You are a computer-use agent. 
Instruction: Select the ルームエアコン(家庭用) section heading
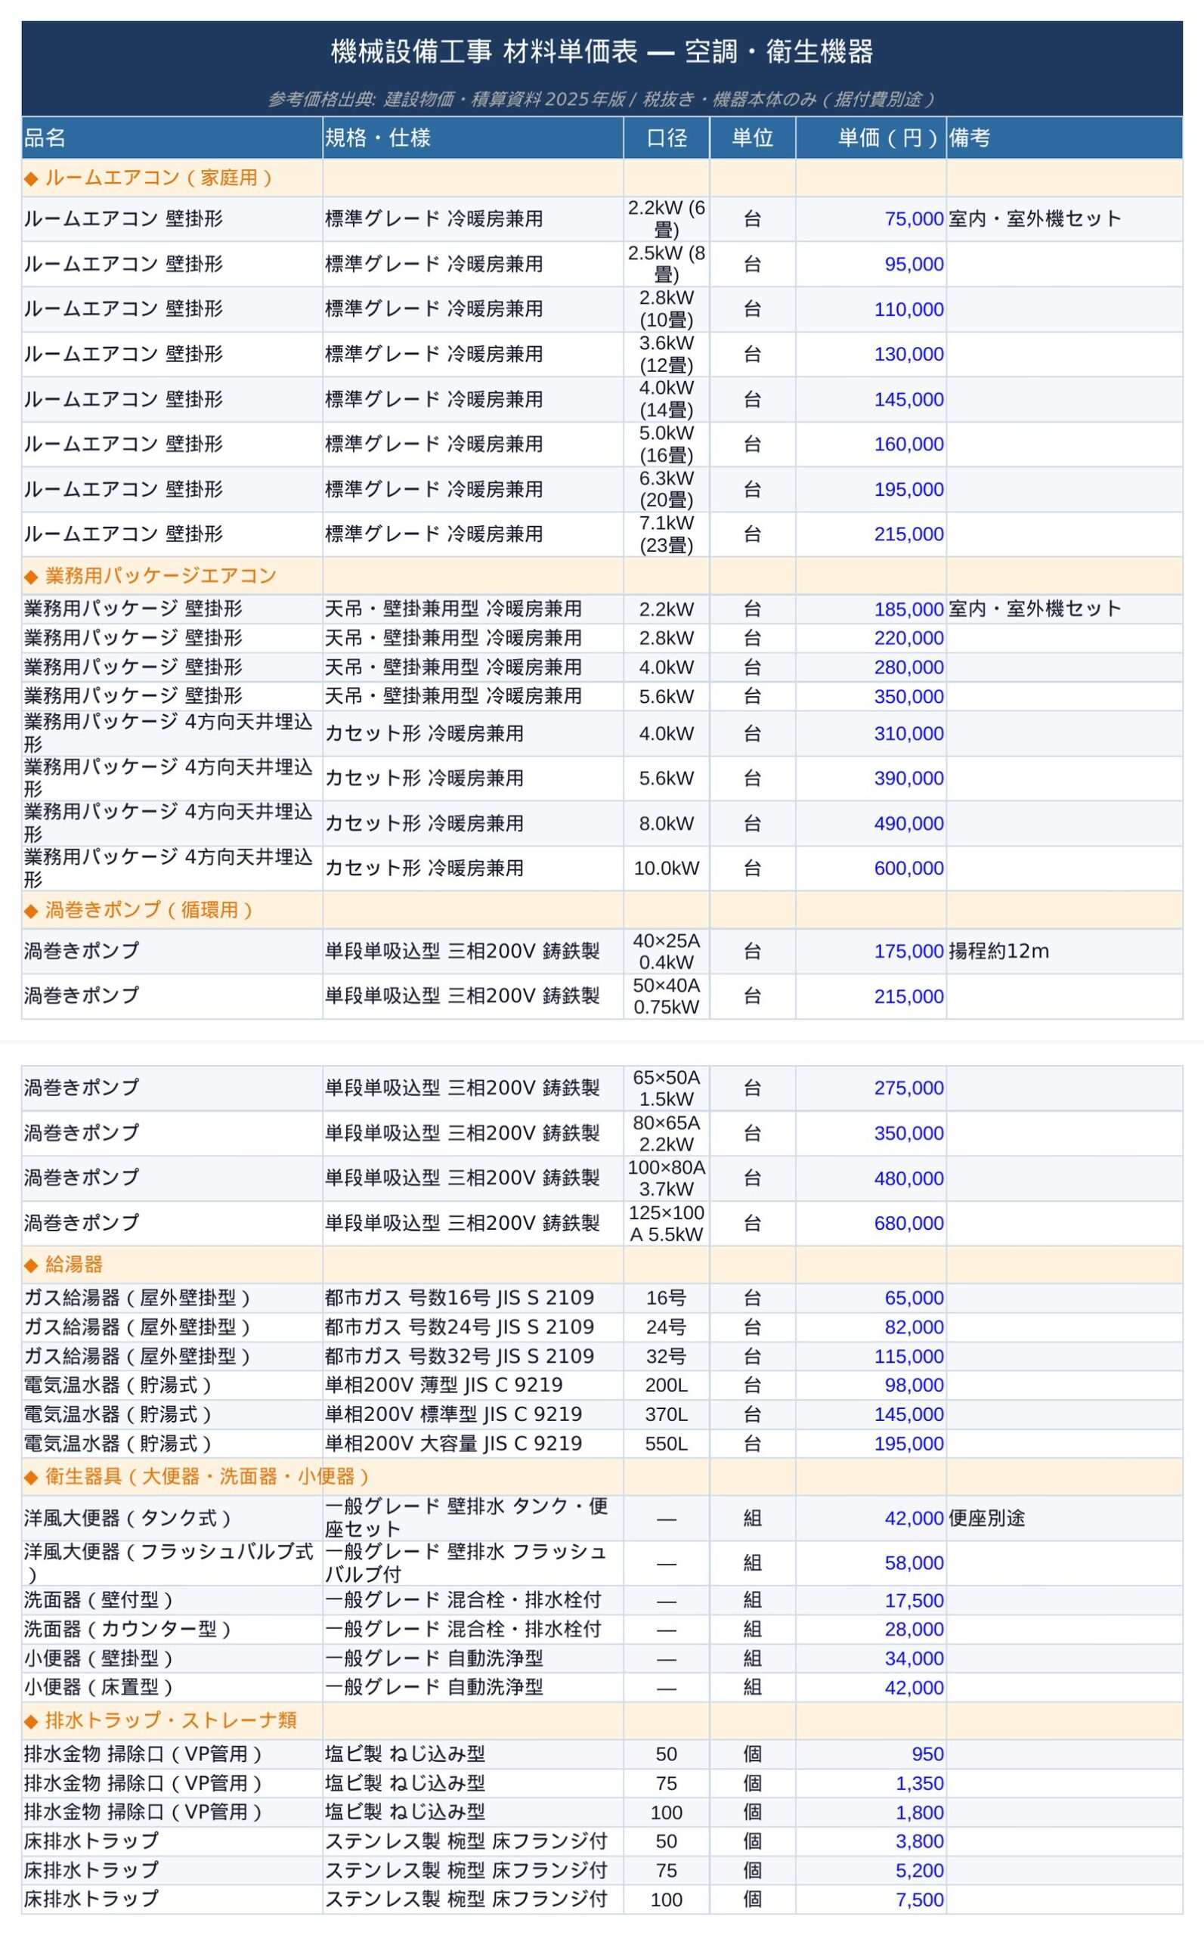coord(150,178)
